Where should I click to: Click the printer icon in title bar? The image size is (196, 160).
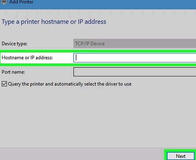[4, 2]
